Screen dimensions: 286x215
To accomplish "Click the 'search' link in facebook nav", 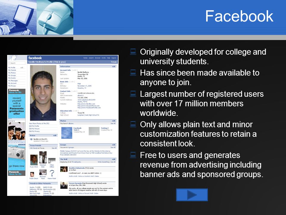I will coord(91,58).
